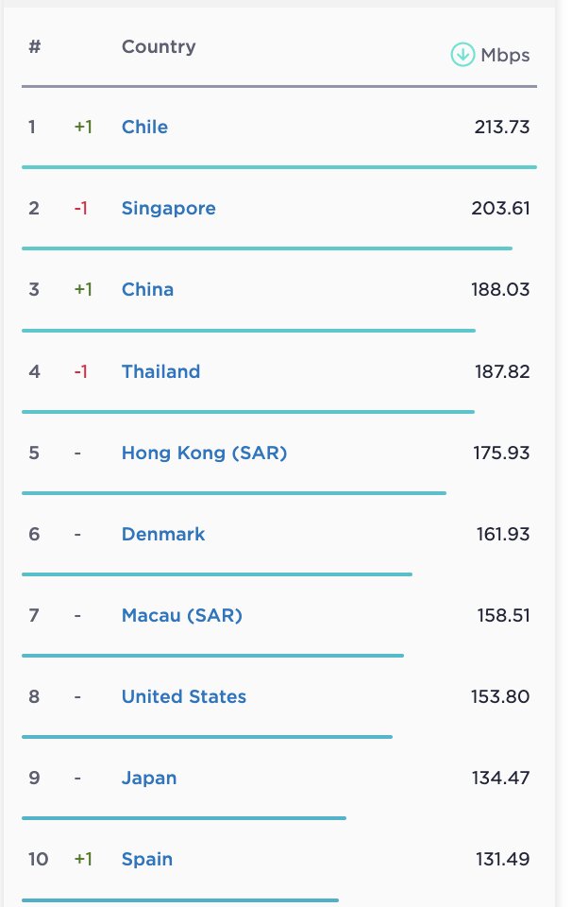572x907 pixels.
Task: Click the # rank column header
Action: tap(34, 46)
